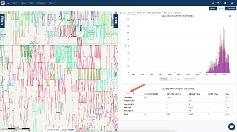Viewport: 237px width, 132px height.
Task: Click the map tools wrench icon below Legend
Action: tap(111, 84)
